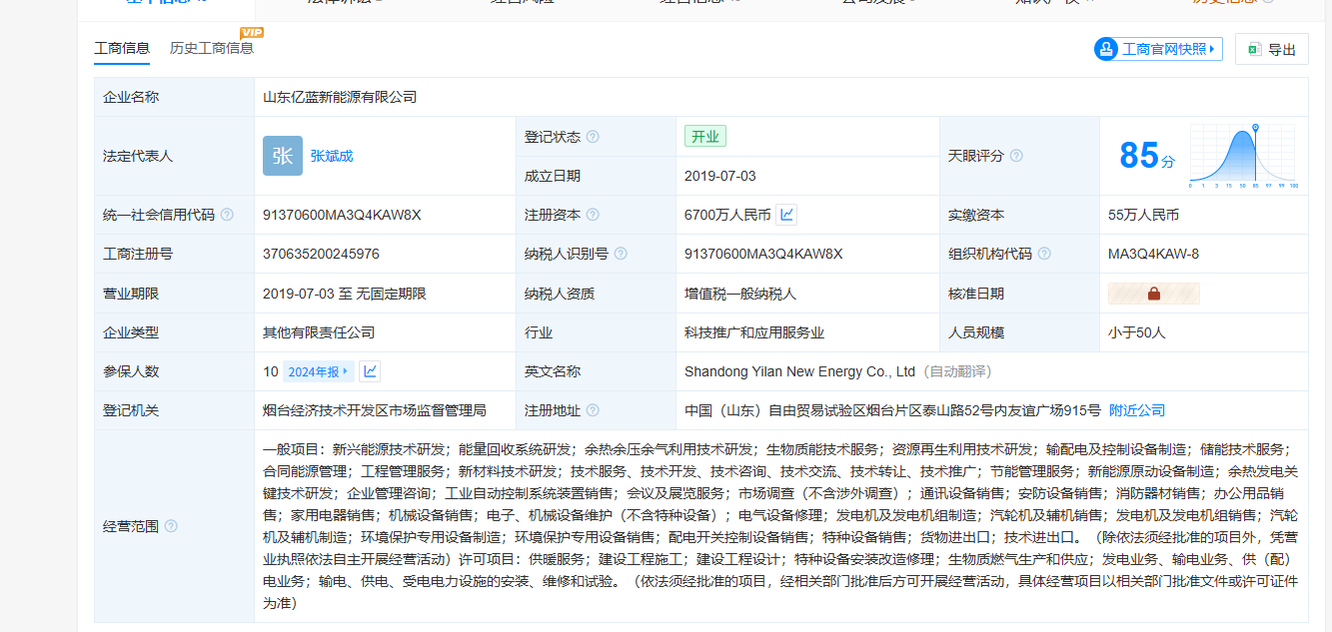The height and width of the screenshot is (632, 1332).
Task: Select the 工商注册号 value 370635200245976
Action: click(x=321, y=254)
